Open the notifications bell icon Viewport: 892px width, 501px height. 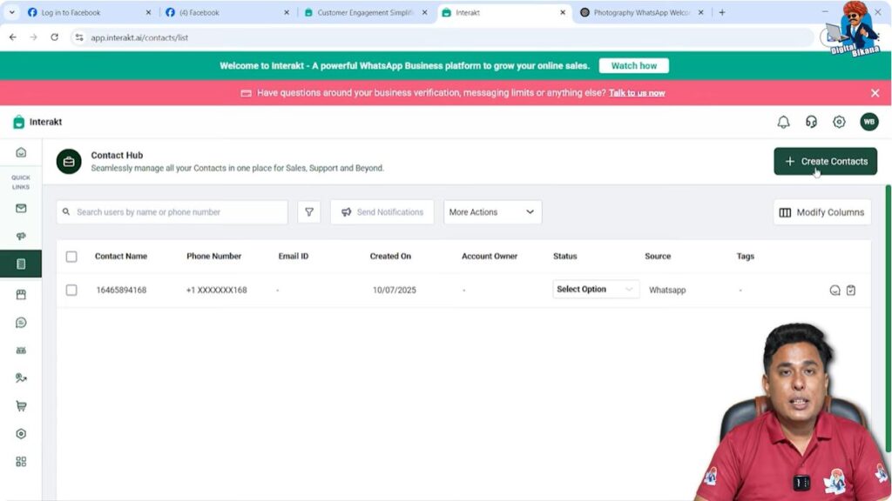(784, 122)
